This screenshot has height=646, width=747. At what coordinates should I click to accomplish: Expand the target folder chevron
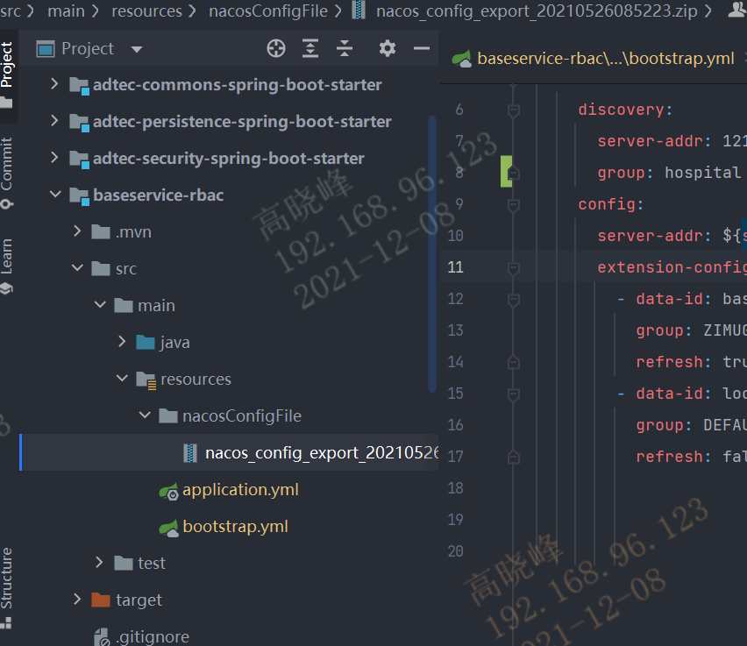tap(77, 600)
